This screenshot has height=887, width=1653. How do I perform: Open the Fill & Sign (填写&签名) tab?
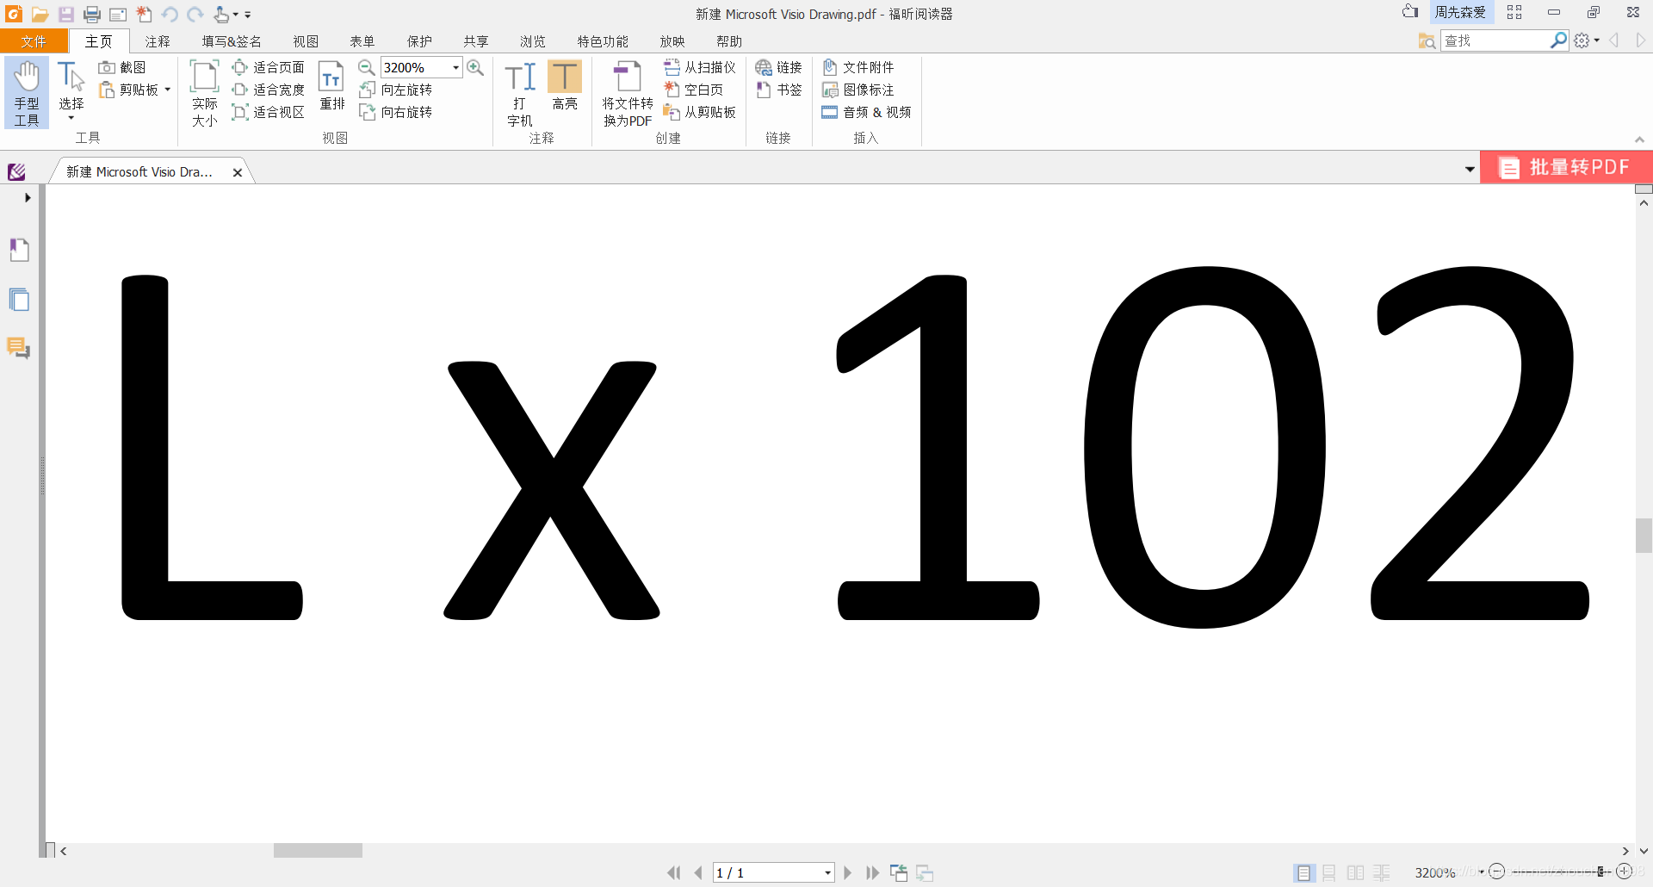232,41
